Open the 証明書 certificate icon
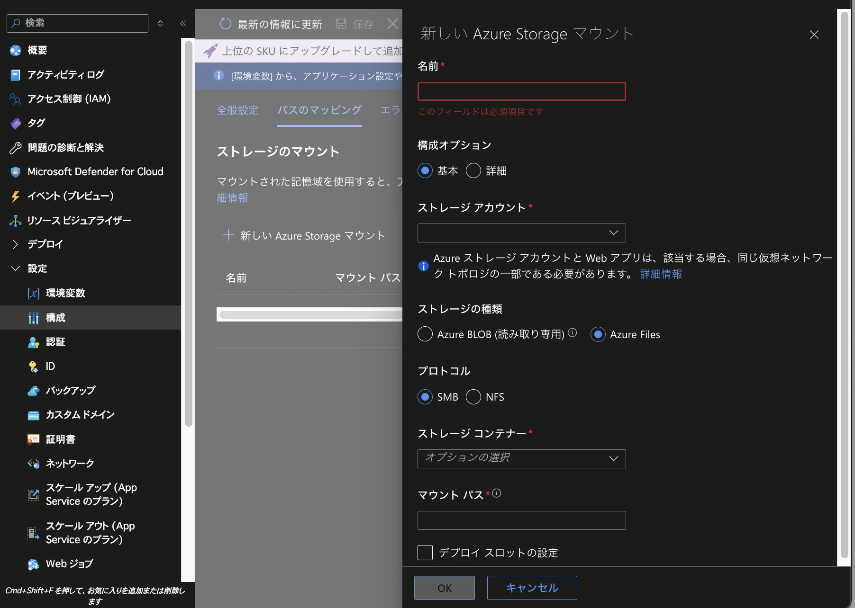 coord(33,439)
